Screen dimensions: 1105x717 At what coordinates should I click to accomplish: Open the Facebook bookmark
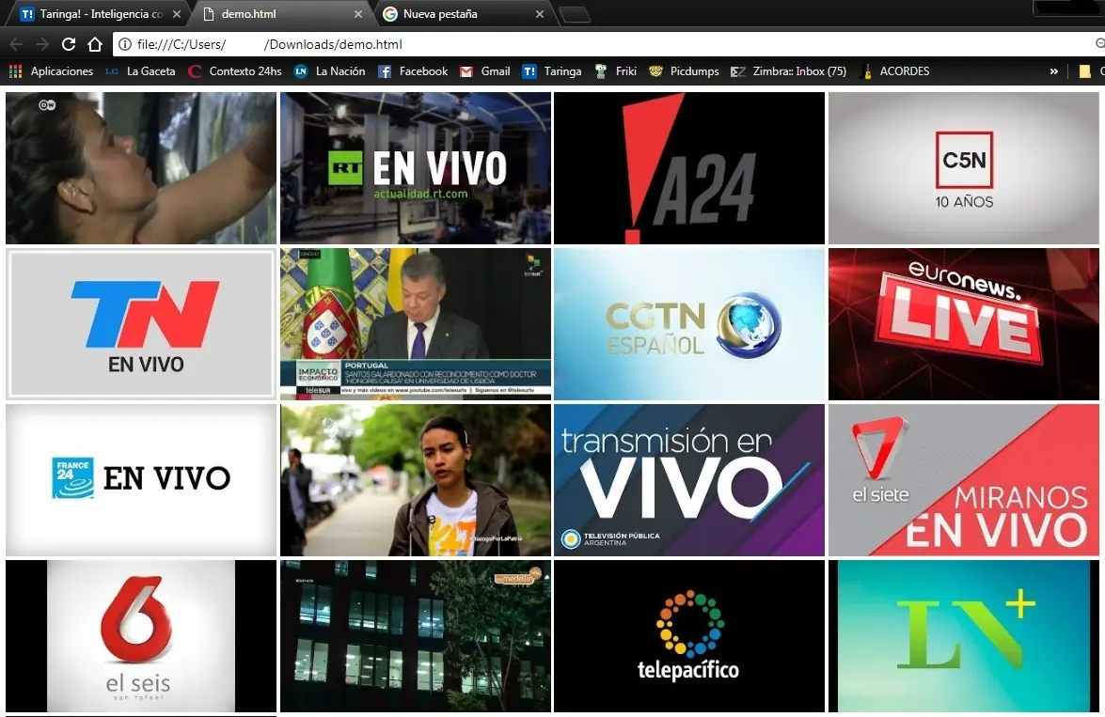pos(413,71)
